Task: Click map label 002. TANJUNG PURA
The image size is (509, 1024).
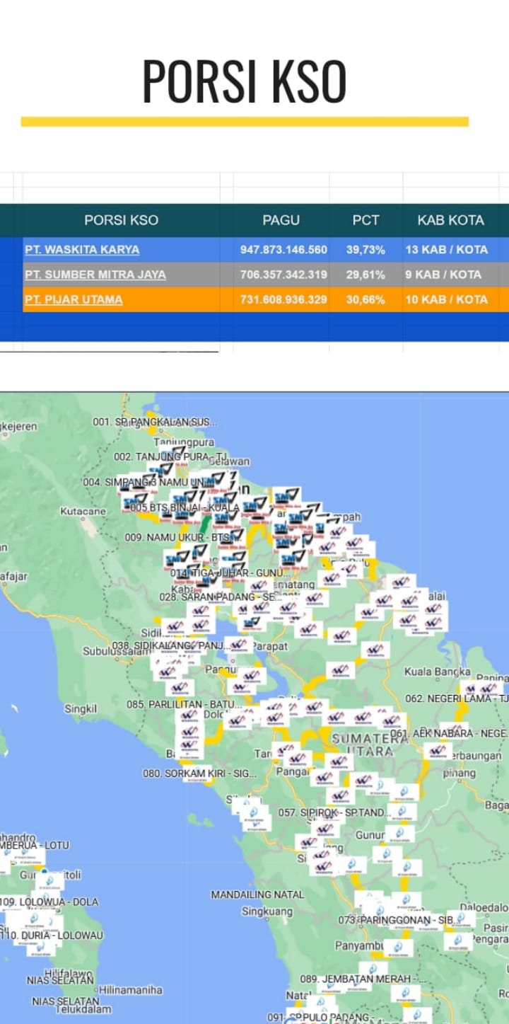Action: tap(170, 456)
